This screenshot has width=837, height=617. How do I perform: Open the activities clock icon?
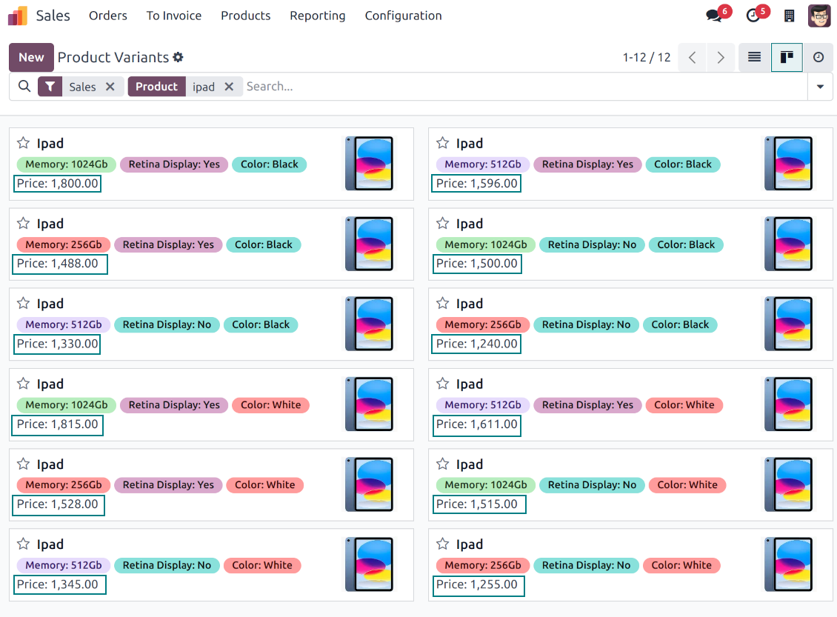(753, 16)
